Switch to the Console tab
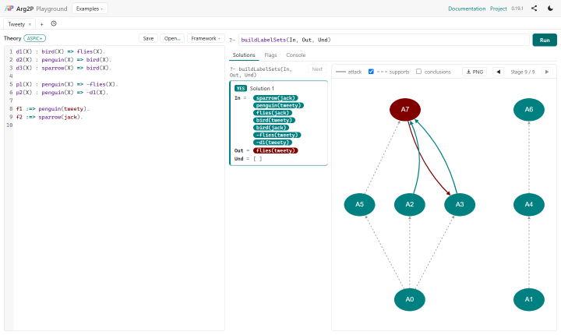The width and height of the screenshot is (561, 335). click(x=296, y=55)
